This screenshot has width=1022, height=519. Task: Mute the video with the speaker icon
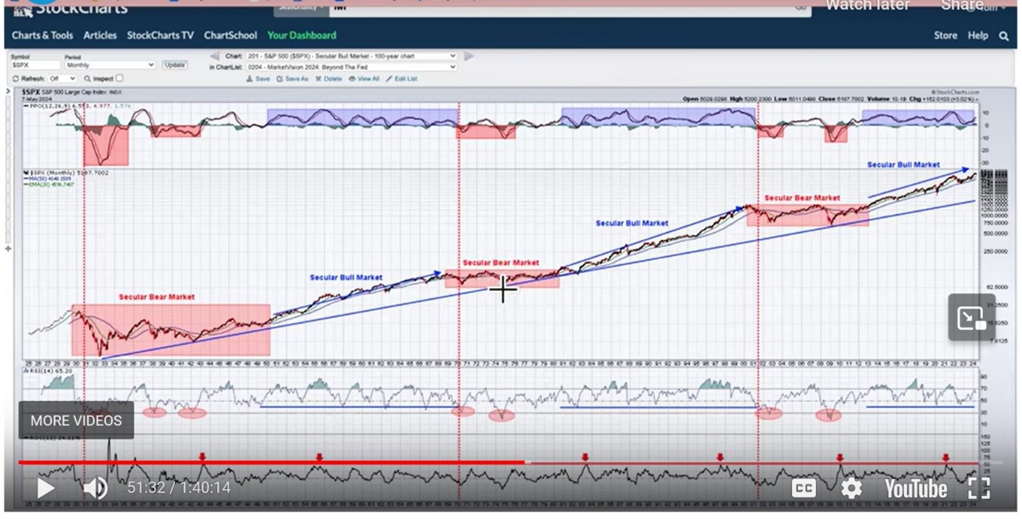coord(95,488)
